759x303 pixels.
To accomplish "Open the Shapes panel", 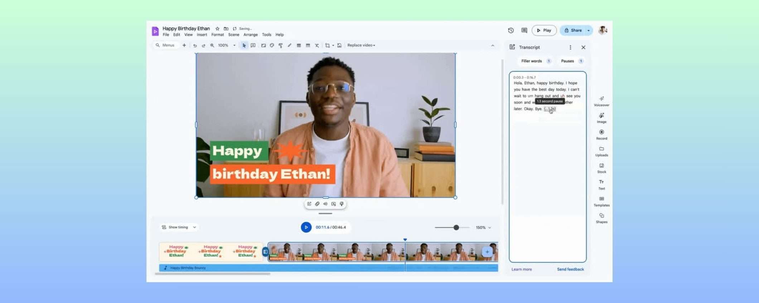I will [x=601, y=218].
